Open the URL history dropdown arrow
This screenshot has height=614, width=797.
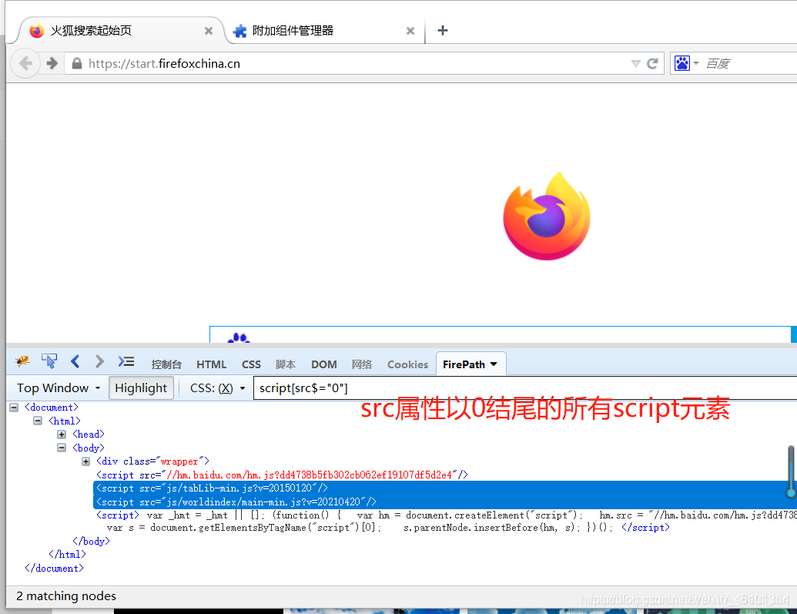pos(635,64)
